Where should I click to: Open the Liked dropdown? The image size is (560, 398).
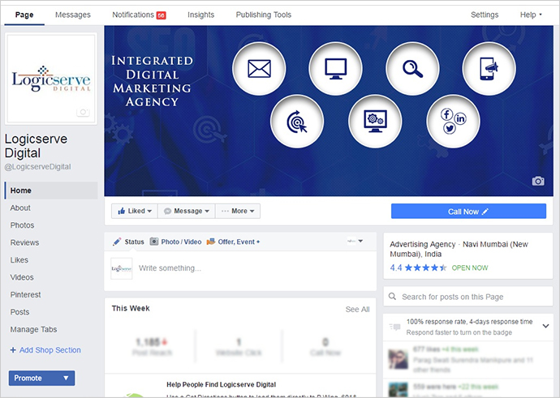tap(135, 211)
